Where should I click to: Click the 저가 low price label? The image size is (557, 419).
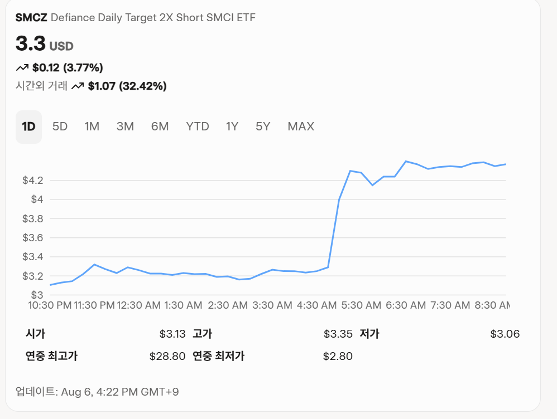369,334
